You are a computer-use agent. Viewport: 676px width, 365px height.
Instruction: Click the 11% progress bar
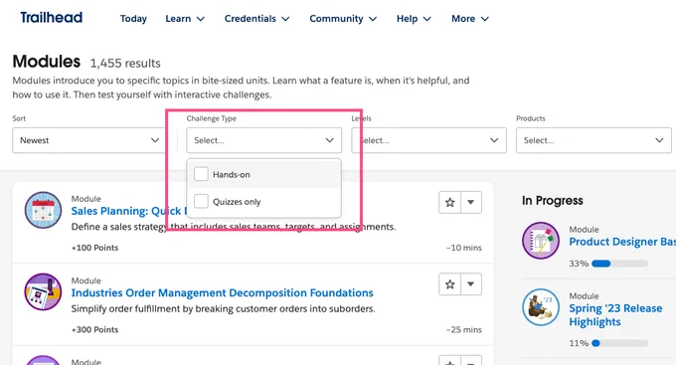pos(619,343)
